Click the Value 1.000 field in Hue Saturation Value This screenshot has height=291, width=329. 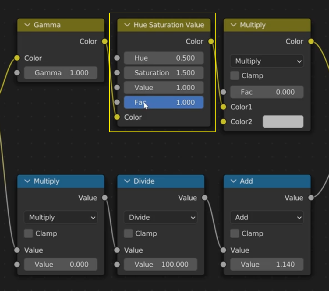pyautogui.click(x=164, y=88)
